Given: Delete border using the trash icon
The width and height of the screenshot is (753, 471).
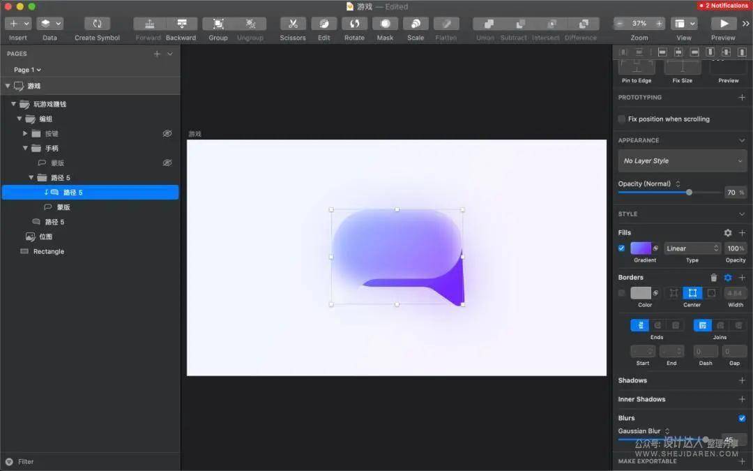Looking at the screenshot, I should (x=713, y=278).
